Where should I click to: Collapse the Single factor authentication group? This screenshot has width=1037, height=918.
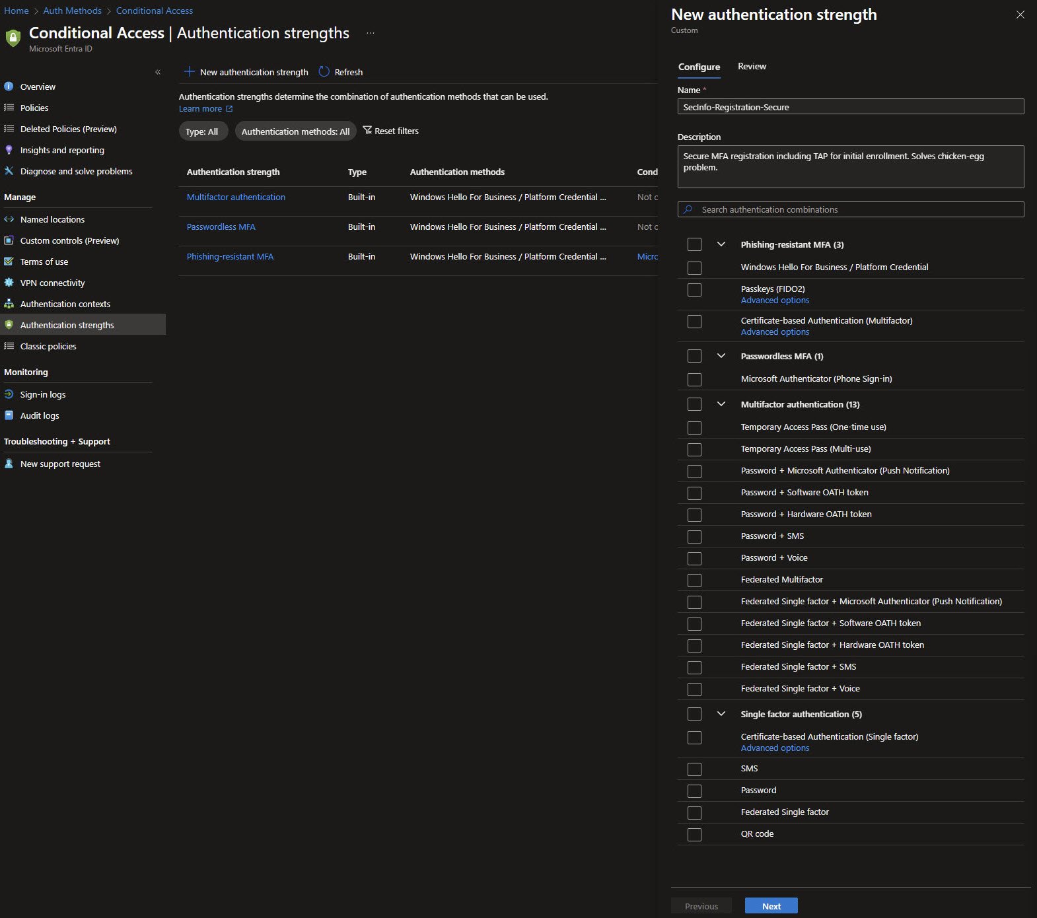(721, 714)
